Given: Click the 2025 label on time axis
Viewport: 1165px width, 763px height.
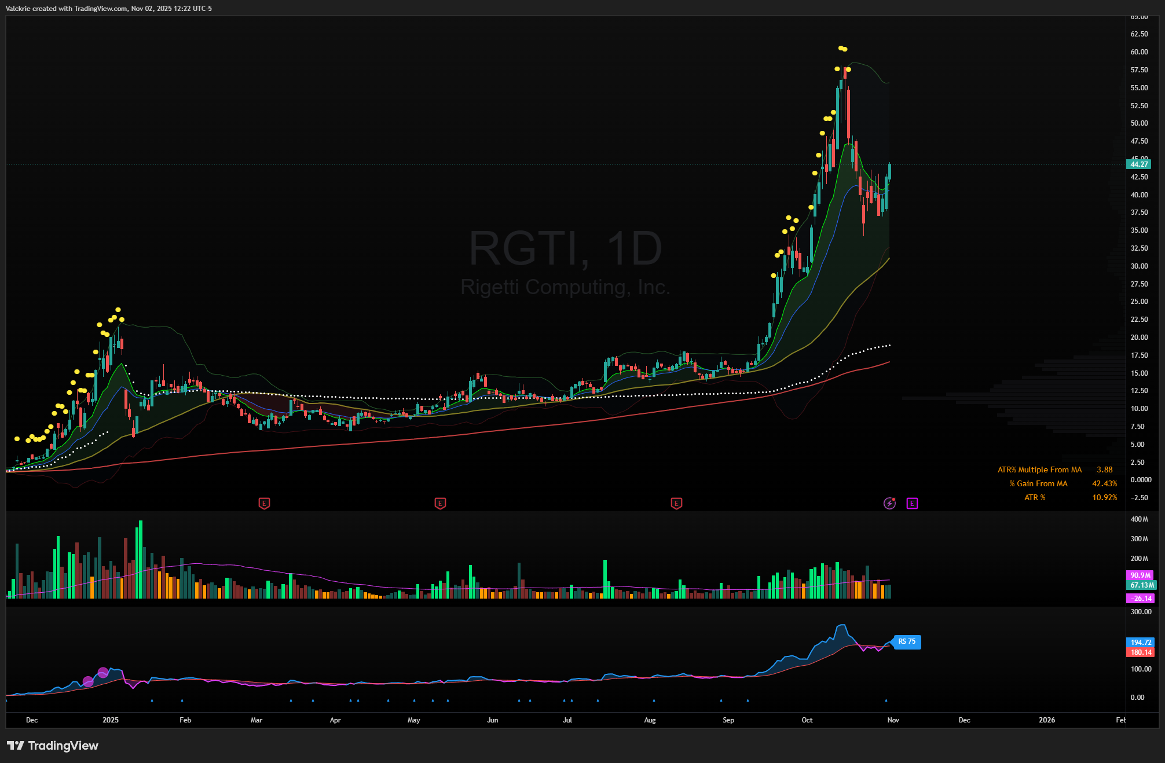Looking at the screenshot, I should point(110,720).
